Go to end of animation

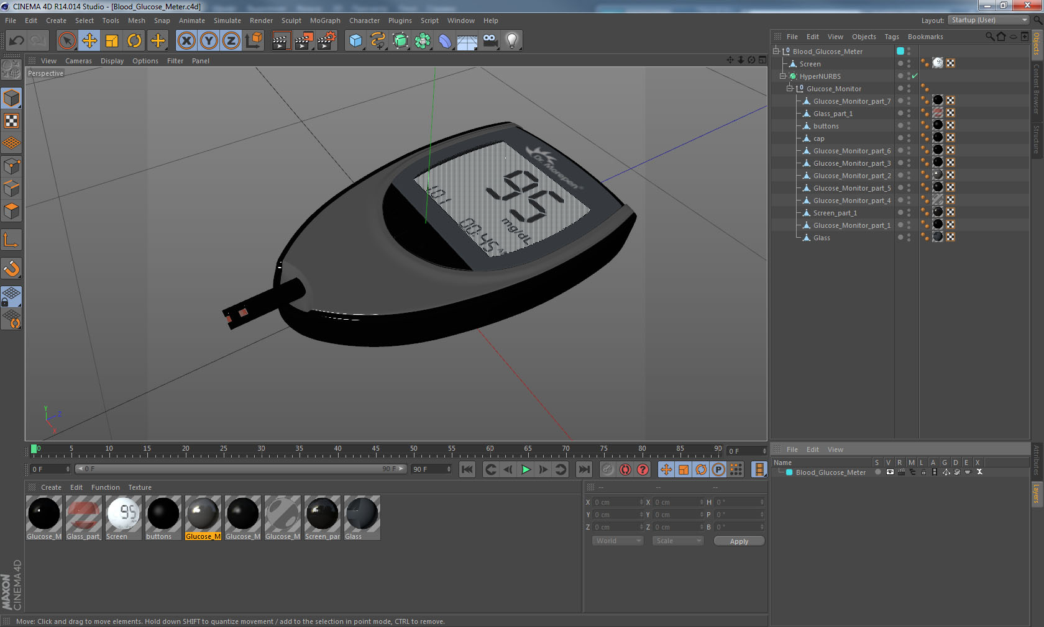[584, 469]
